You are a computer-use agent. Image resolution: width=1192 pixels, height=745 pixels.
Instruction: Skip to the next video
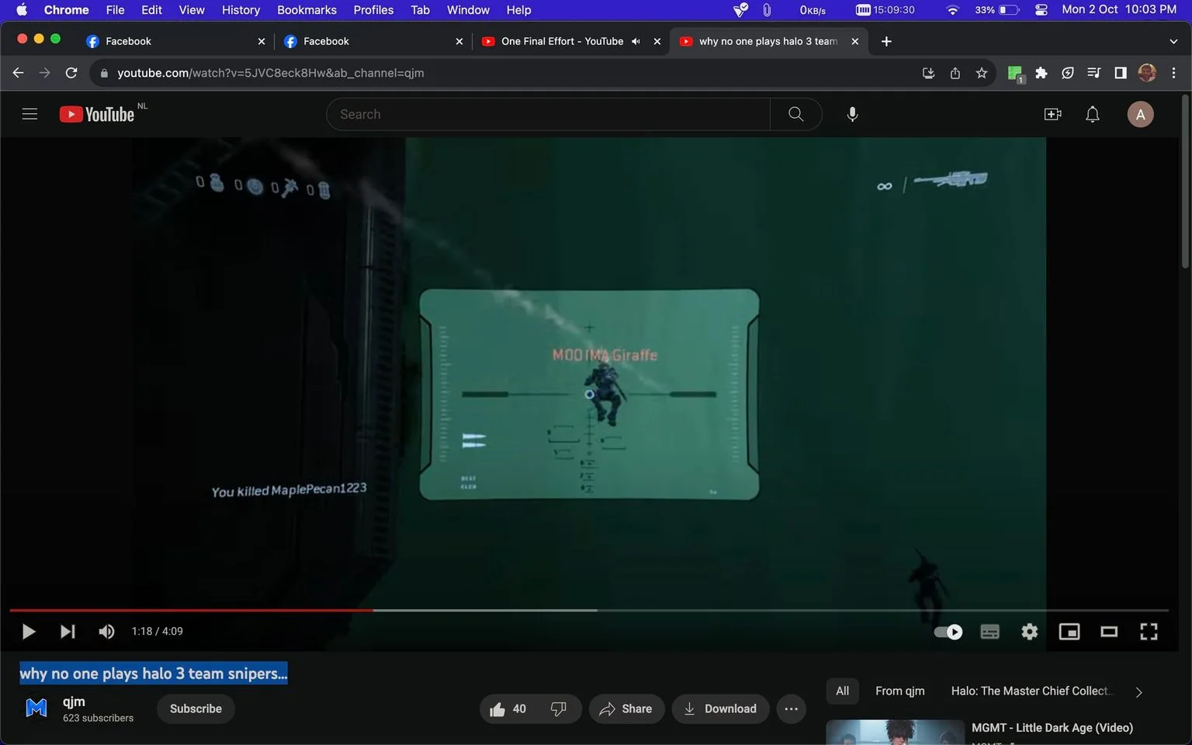coord(68,632)
